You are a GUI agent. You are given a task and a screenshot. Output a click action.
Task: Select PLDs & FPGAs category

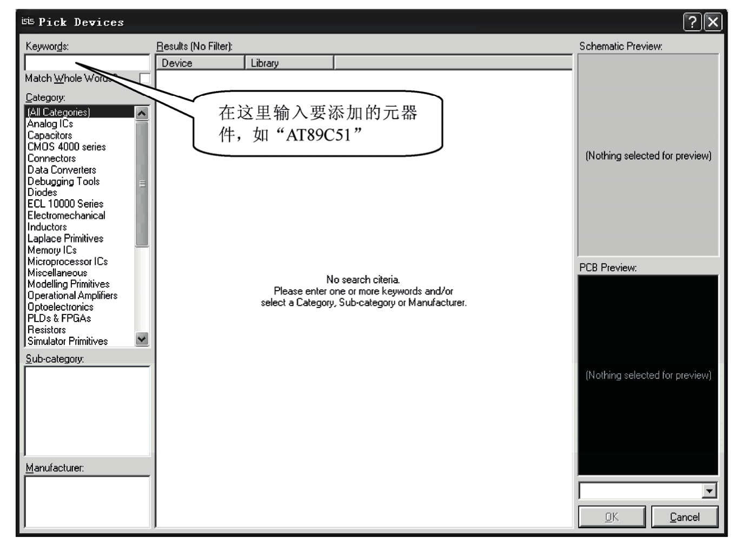(x=59, y=318)
